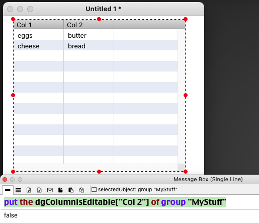Screen dimensions: 259x223
Task: Click the data grid vertical scrollbar
Action: [181, 97]
